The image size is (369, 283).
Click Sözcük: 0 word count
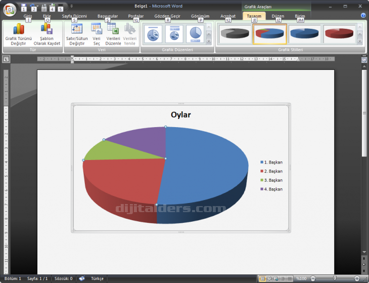point(64,278)
